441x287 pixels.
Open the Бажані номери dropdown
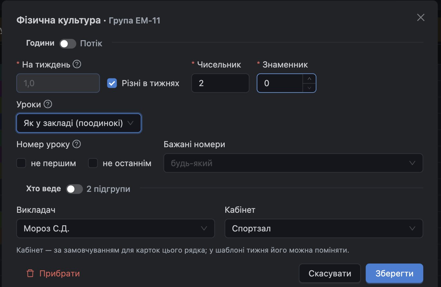point(293,163)
